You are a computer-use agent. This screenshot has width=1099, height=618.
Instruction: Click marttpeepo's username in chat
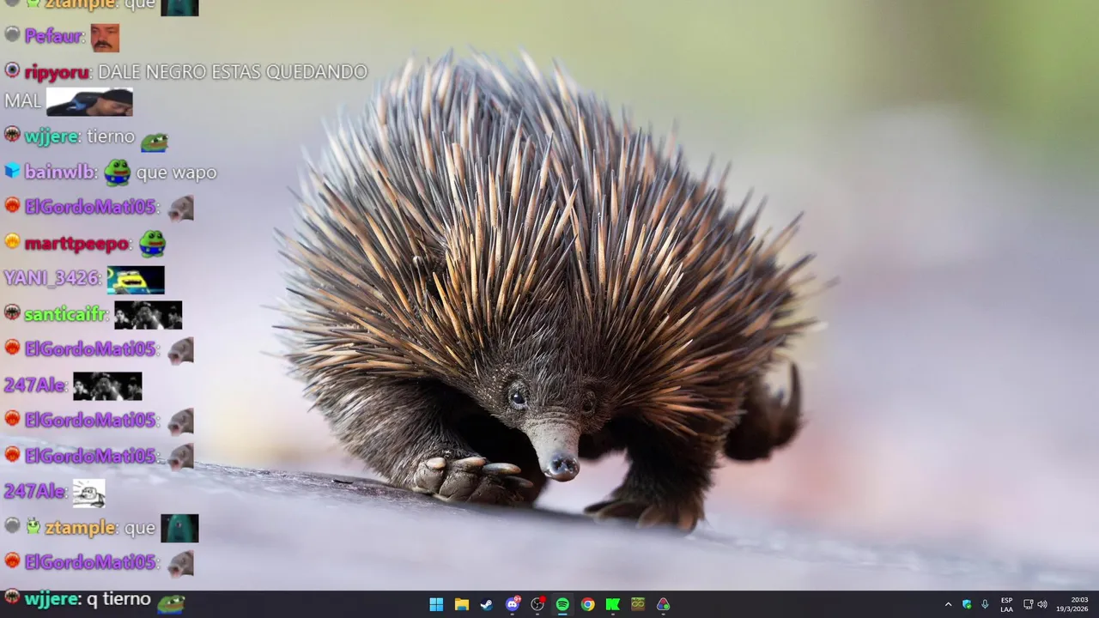pyautogui.click(x=77, y=244)
